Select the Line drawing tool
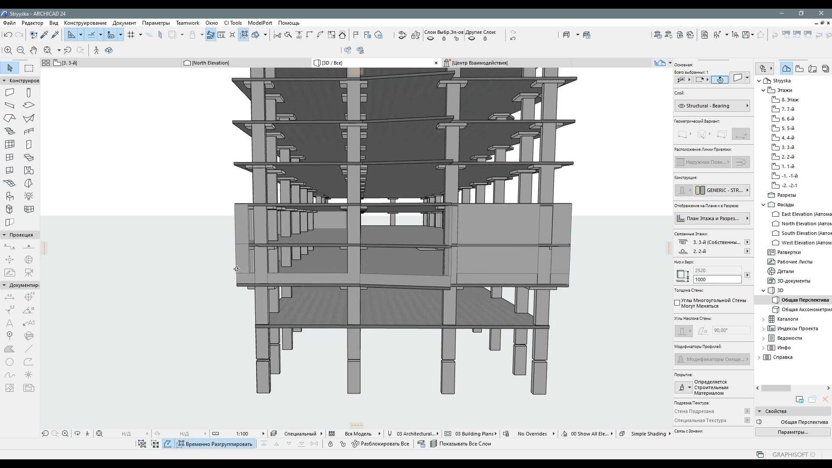 pos(29,349)
